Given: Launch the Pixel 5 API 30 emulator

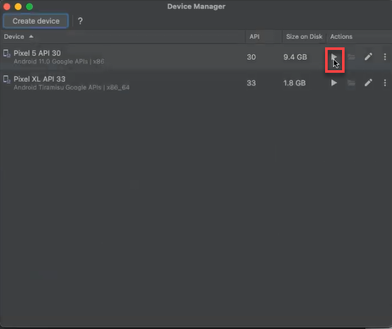Looking at the screenshot, I should pyautogui.click(x=334, y=58).
